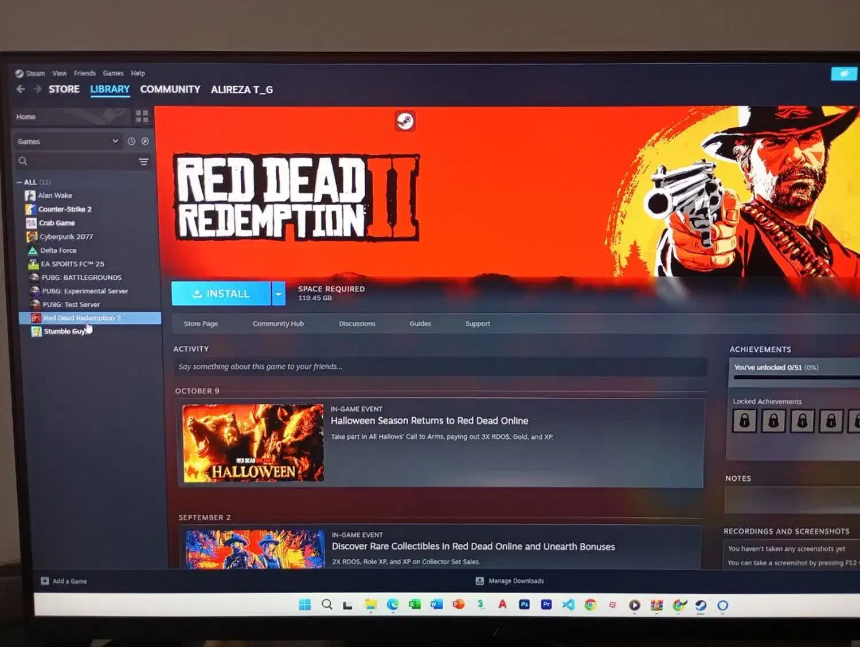Open Photoshop from the taskbar
This screenshot has width=860, height=647.
pos(524,605)
